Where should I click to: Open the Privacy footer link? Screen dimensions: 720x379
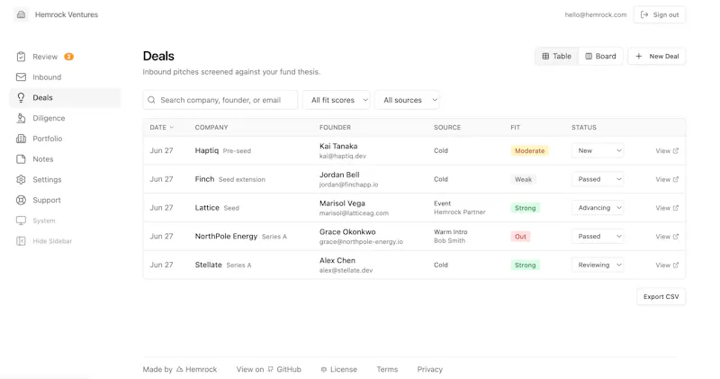click(x=430, y=369)
